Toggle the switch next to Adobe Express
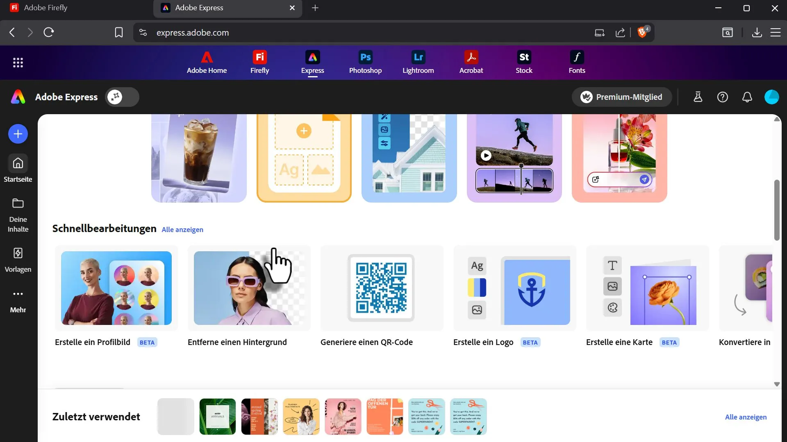Screen dimensions: 787x442 click(122, 97)
